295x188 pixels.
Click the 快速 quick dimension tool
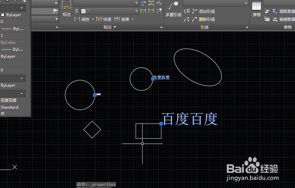click(104, 19)
